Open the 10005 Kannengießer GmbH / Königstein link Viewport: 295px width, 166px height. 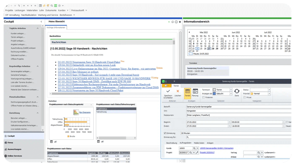[x=216, y=148]
